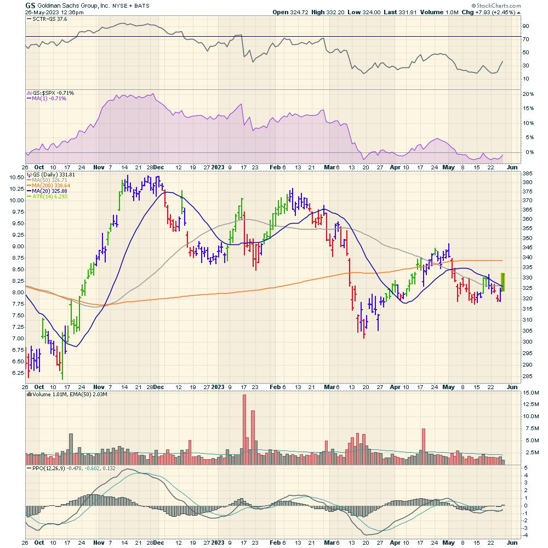Viewport: 548px width, 548px height.
Task: Click the 2023 label on price panel axis
Action: (218, 386)
